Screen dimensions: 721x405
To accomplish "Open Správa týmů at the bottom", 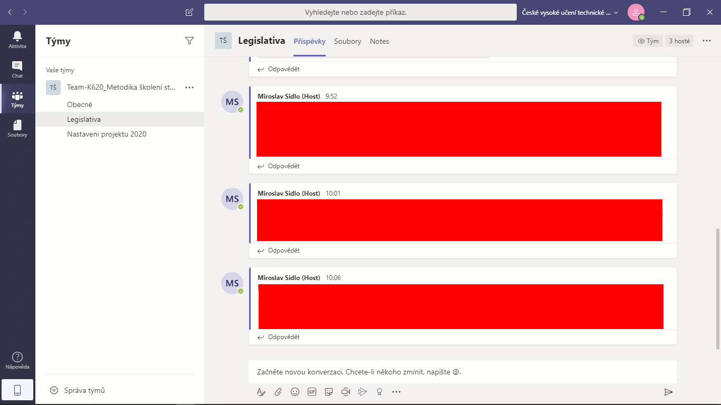I will [84, 390].
